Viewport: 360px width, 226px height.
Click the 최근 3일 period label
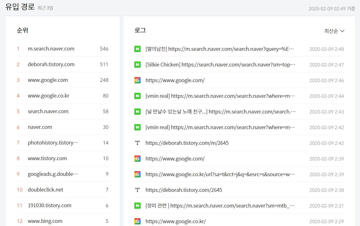tap(45, 8)
